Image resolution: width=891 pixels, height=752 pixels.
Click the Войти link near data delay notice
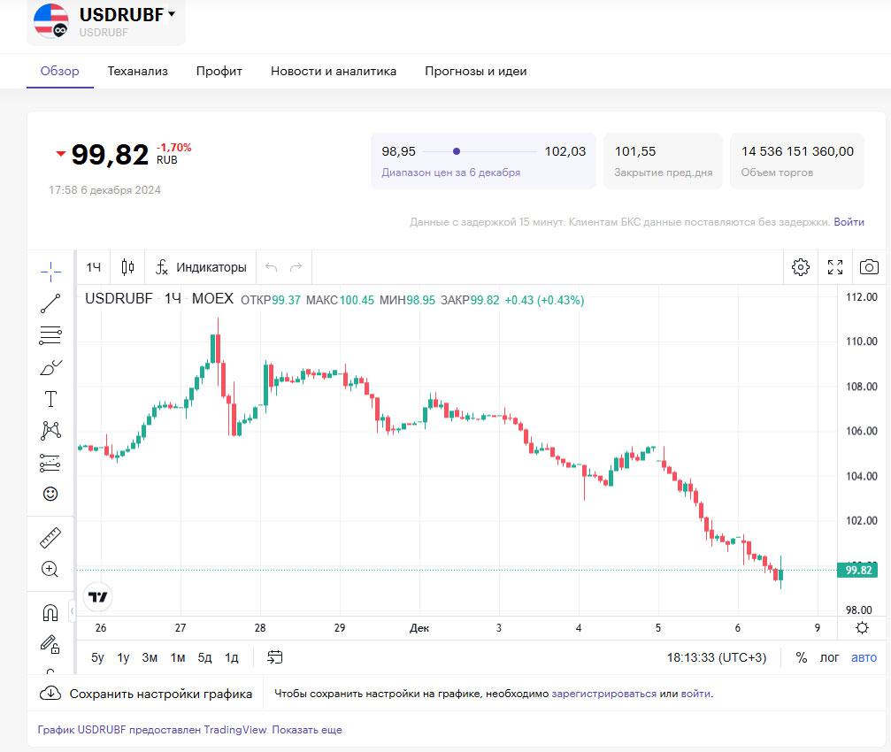pyautogui.click(x=849, y=222)
